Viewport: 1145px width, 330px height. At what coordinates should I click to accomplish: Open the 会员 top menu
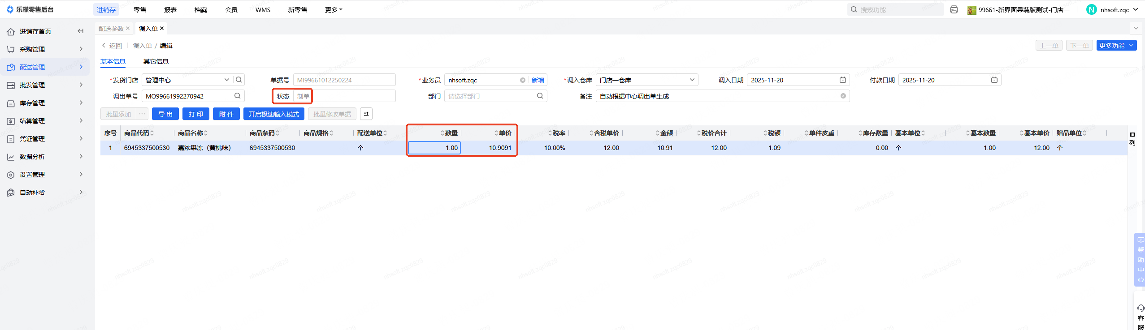[x=231, y=9]
